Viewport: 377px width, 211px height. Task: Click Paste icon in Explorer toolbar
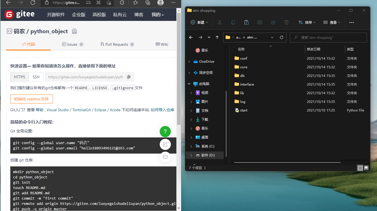click(247, 22)
